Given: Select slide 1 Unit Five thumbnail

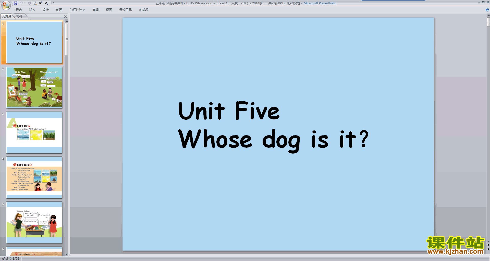Looking at the screenshot, I should [x=34, y=42].
